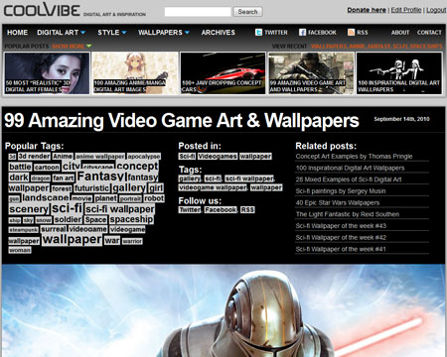The width and height of the screenshot is (447, 357).
Task: Click into the search text field
Action: tap(198, 12)
